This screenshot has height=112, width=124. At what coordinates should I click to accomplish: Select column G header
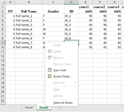[114, 2]
